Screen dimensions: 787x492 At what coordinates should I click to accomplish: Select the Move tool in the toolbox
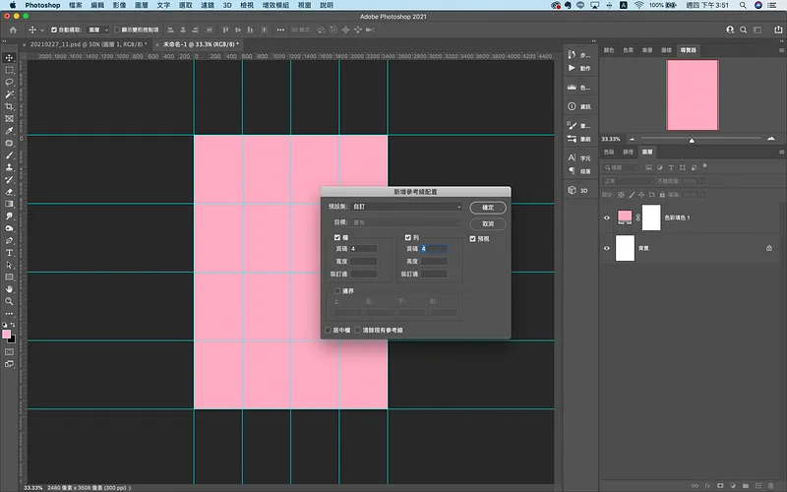(x=9, y=58)
